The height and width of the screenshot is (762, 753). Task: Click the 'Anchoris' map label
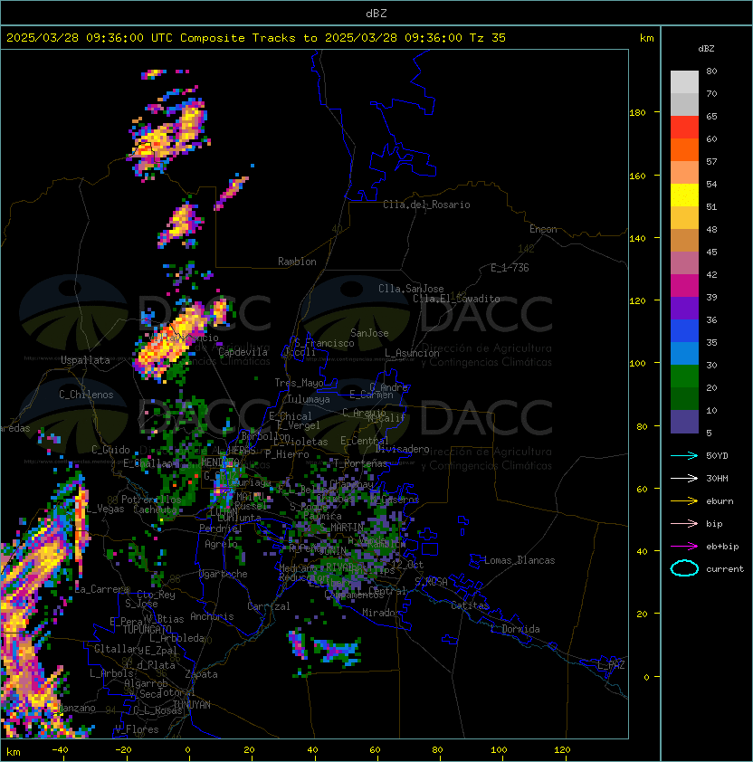[212, 616]
